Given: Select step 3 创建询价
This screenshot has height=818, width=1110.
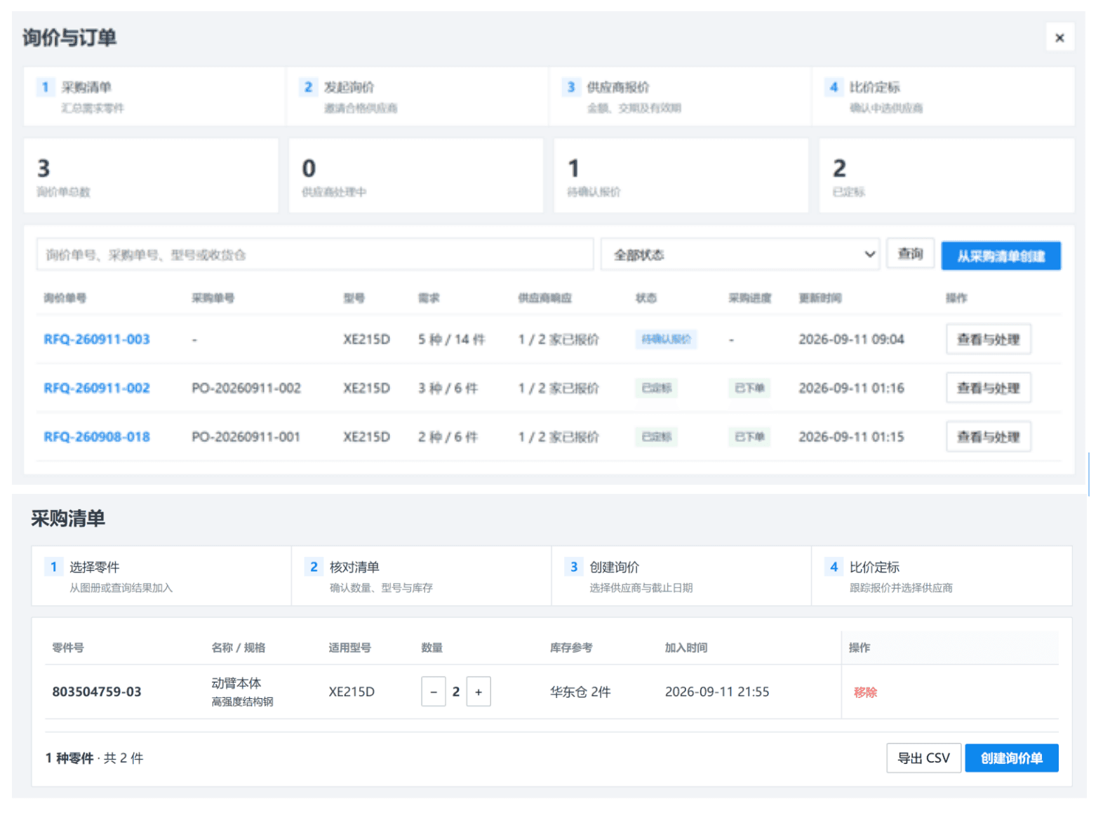Looking at the screenshot, I should 681,576.
